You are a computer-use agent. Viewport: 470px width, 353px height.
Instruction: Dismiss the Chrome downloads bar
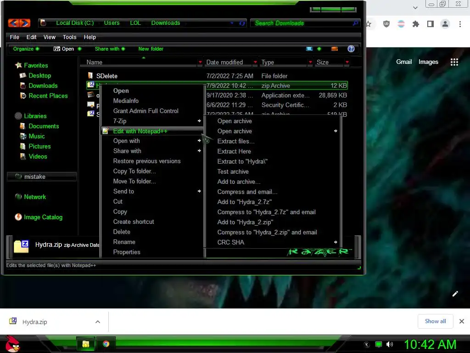[x=462, y=321]
